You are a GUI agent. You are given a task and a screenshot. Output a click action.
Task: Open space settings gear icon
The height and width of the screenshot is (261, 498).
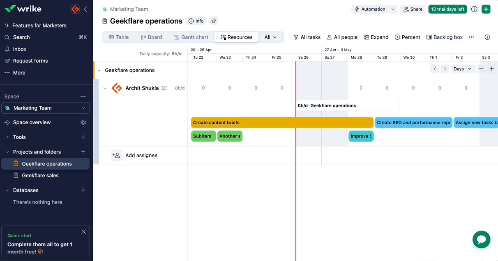click(83, 122)
